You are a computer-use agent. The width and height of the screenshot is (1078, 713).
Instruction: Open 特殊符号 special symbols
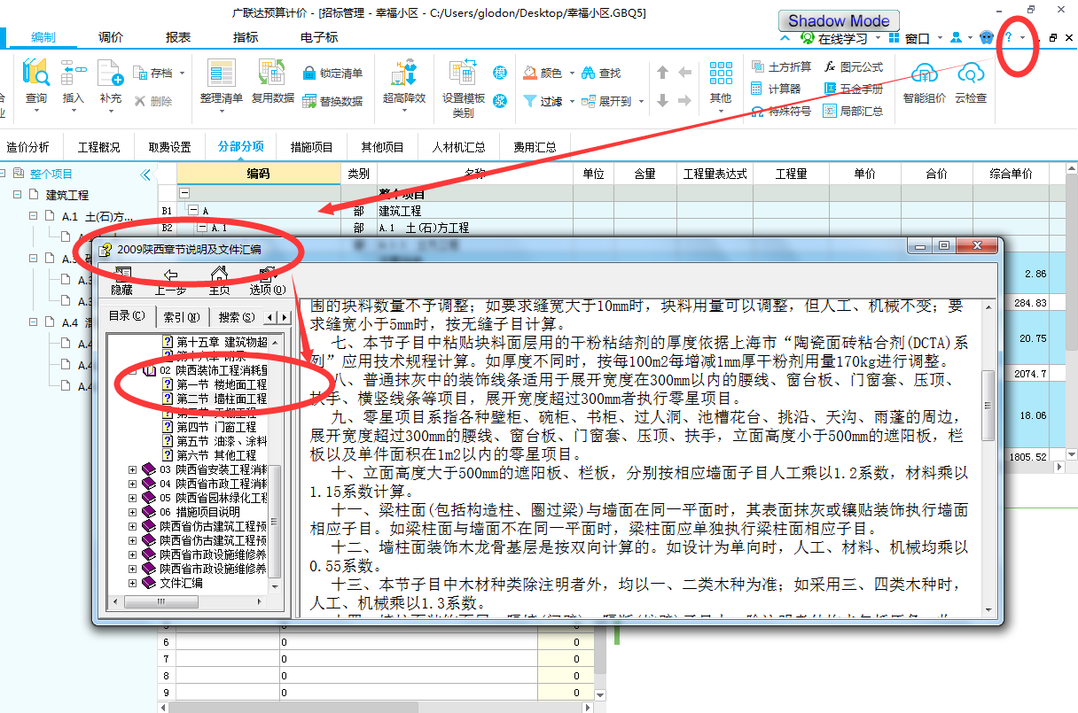781,112
